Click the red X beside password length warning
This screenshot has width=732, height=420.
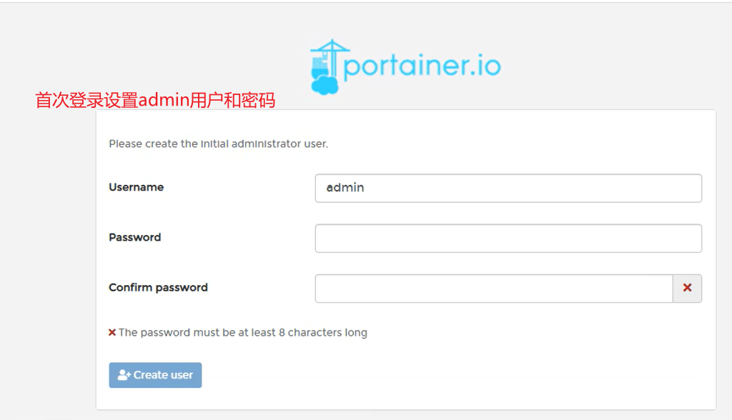coord(112,333)
